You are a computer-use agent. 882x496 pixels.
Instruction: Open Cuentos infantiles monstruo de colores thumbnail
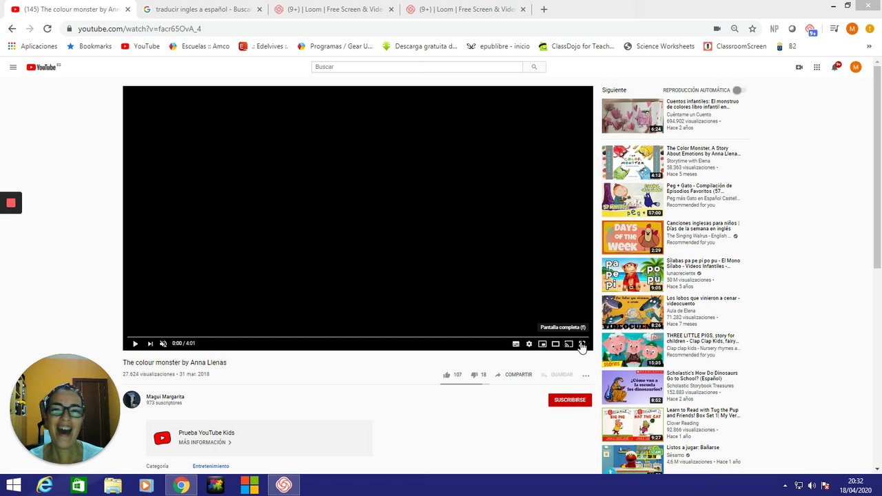pyautogui.click(x=633, y=116)
